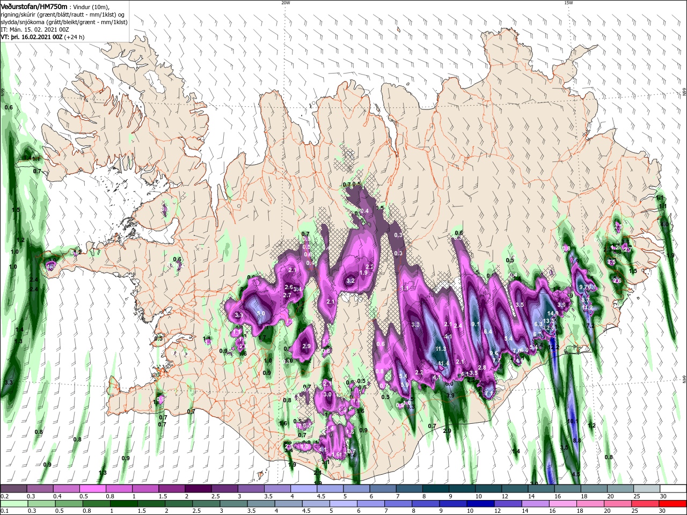Click the palest green 0.1–0.3 lower legend swatch
Screen dimensions: 687x515
tap(13, 503)
